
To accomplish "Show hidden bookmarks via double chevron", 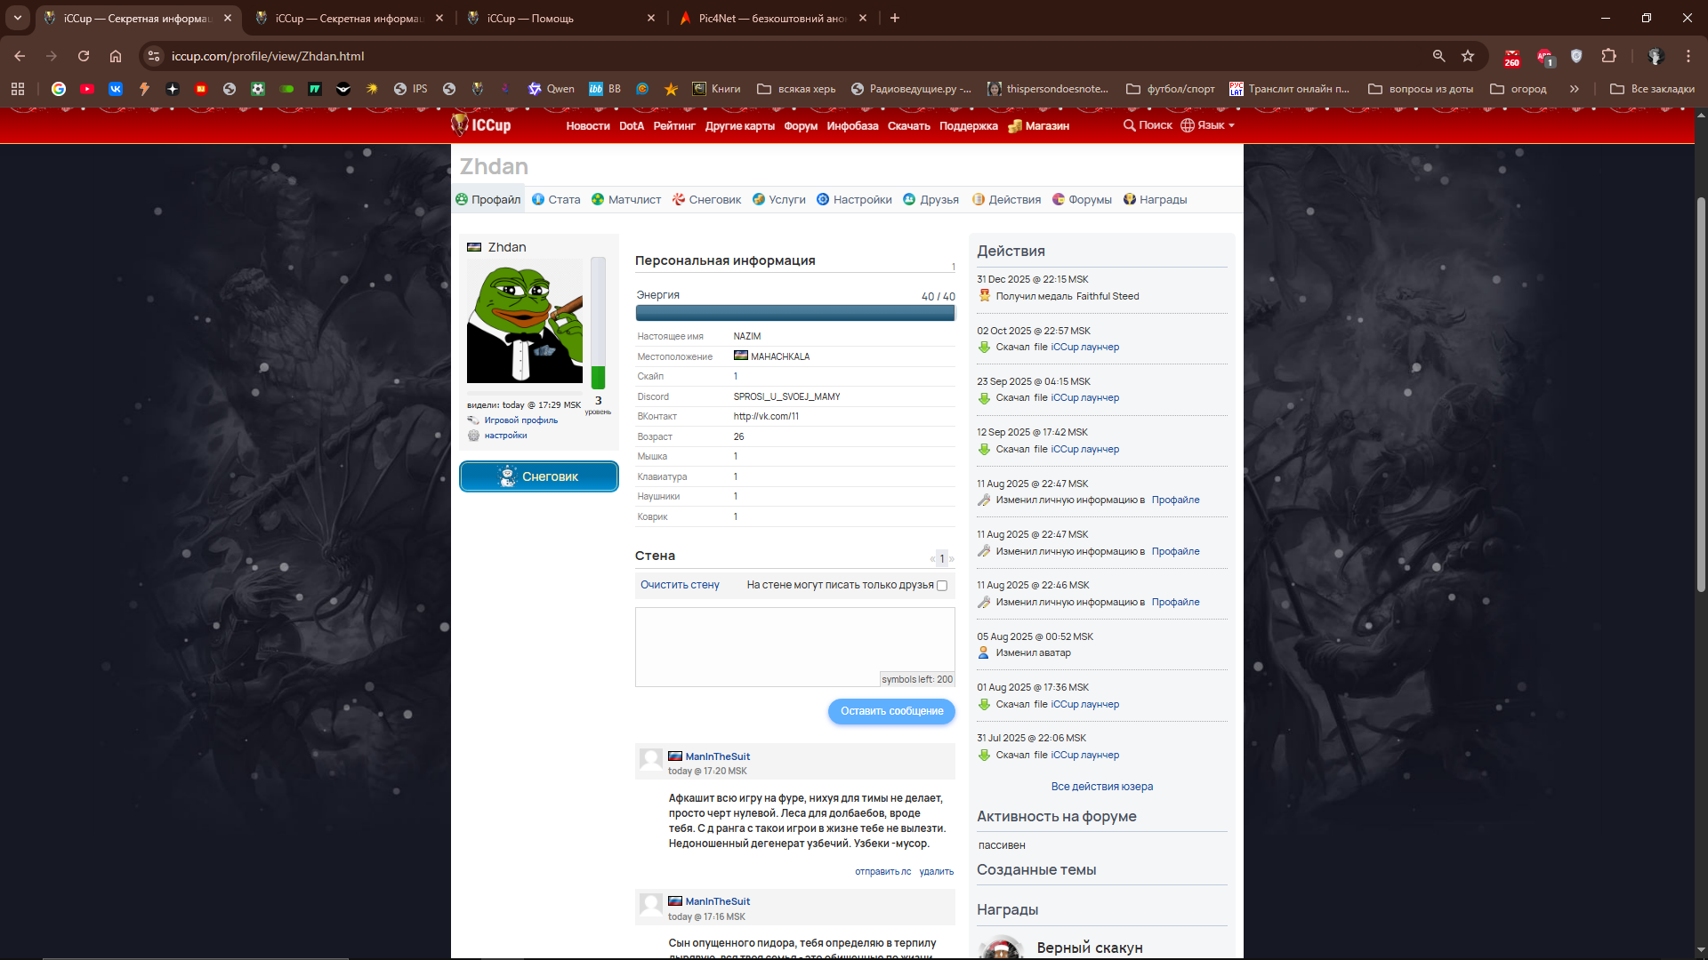I will 1574,89.
